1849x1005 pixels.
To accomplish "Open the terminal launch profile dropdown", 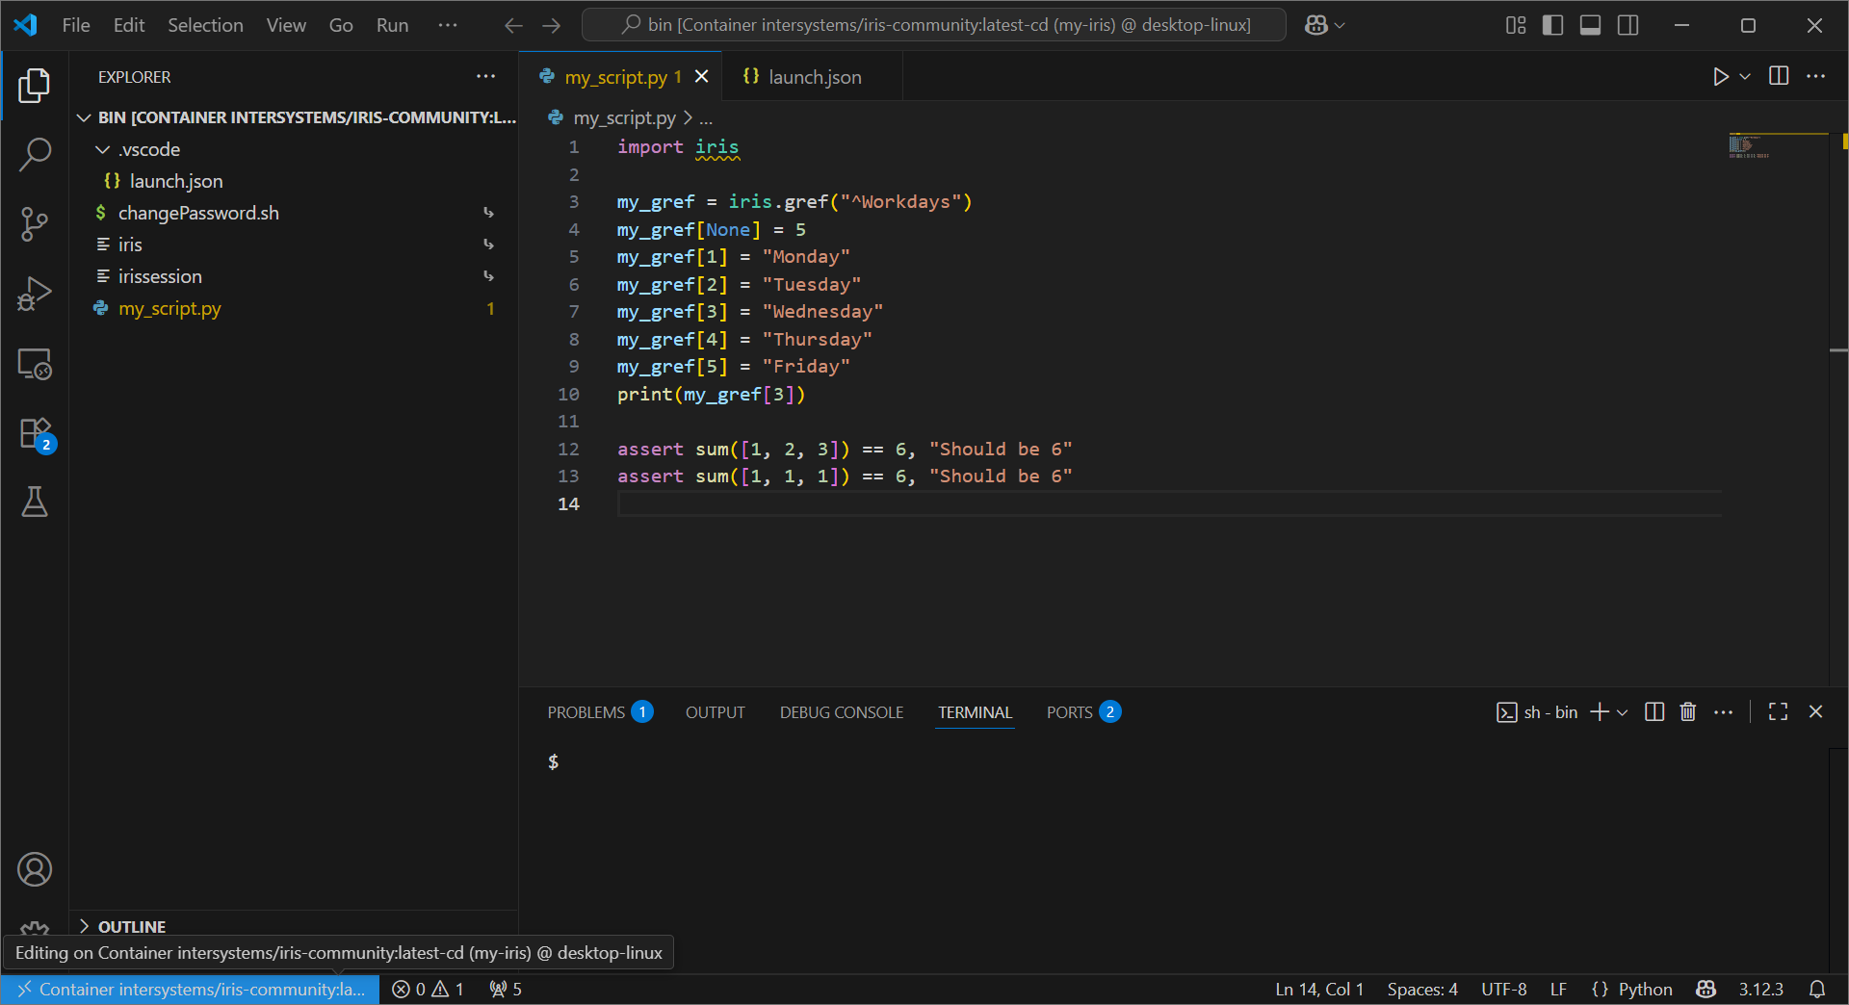I will pos(1623,712).
